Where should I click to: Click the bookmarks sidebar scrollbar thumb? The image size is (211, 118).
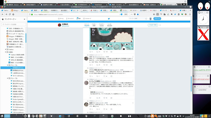pyautogui.click(x=26, y=38)
